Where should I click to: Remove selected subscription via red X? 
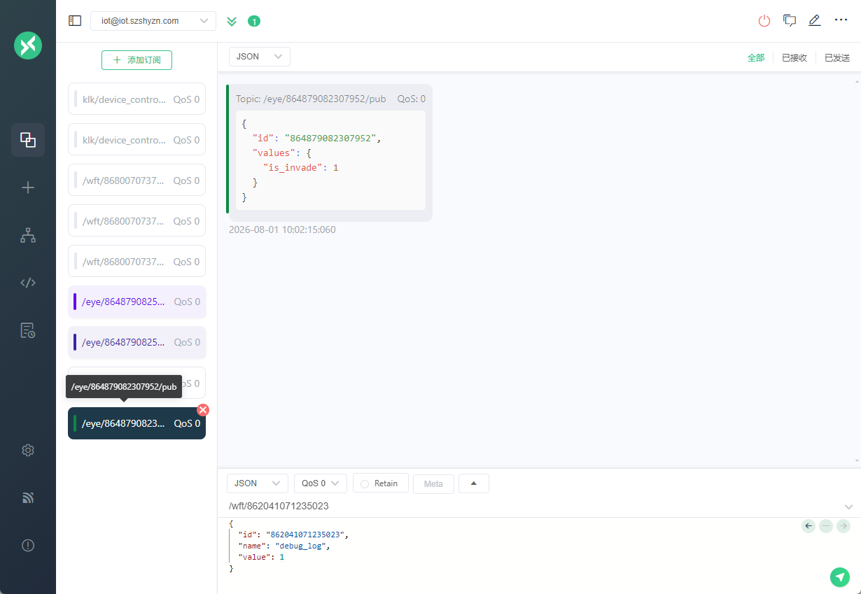pyautogui.click(x=203, y=410)
